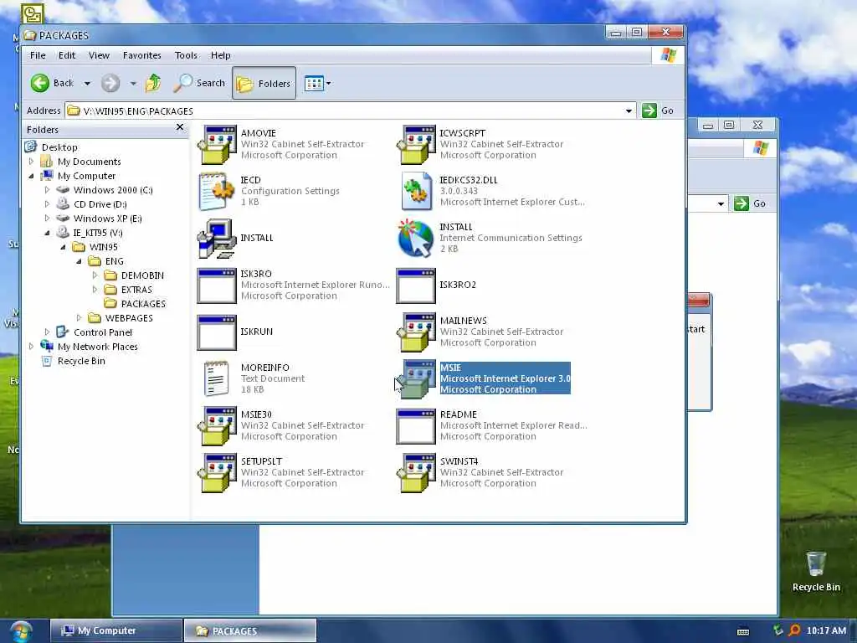Expand CD Drive (D:) tree node
Screen dimensions: 857x643
pyautogui.click(x=47, y=204)
